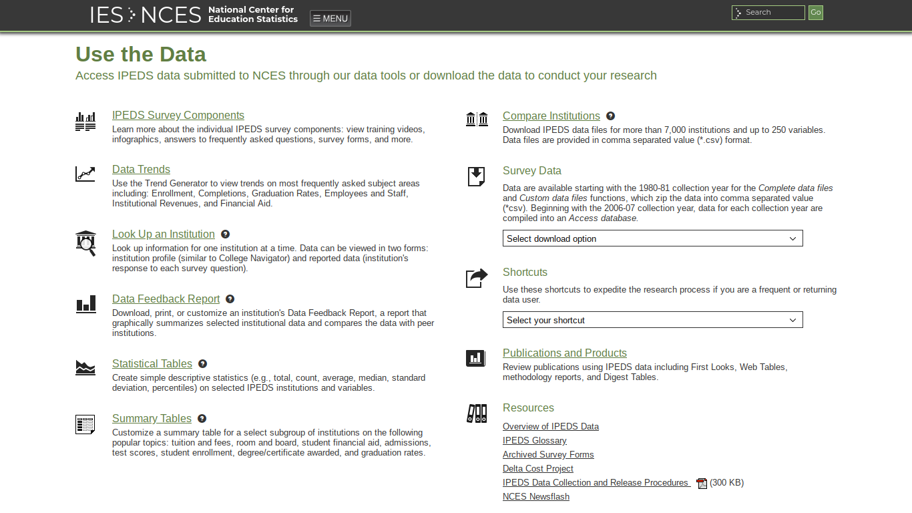Image resolution: width=912 pixels, height=513 pixels.
Task: Open help tooltip beside Data Feedback Report
Action: [230, 299]
